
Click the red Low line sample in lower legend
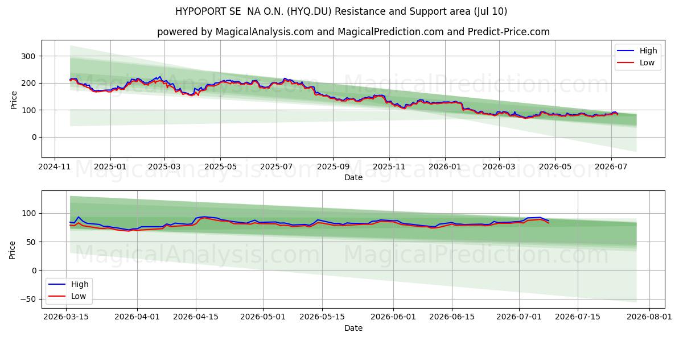click(57, 297)
